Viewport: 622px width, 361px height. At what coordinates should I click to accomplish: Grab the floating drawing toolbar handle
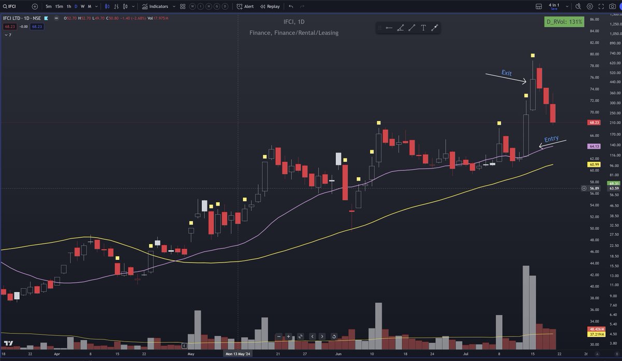pos(380,28)
